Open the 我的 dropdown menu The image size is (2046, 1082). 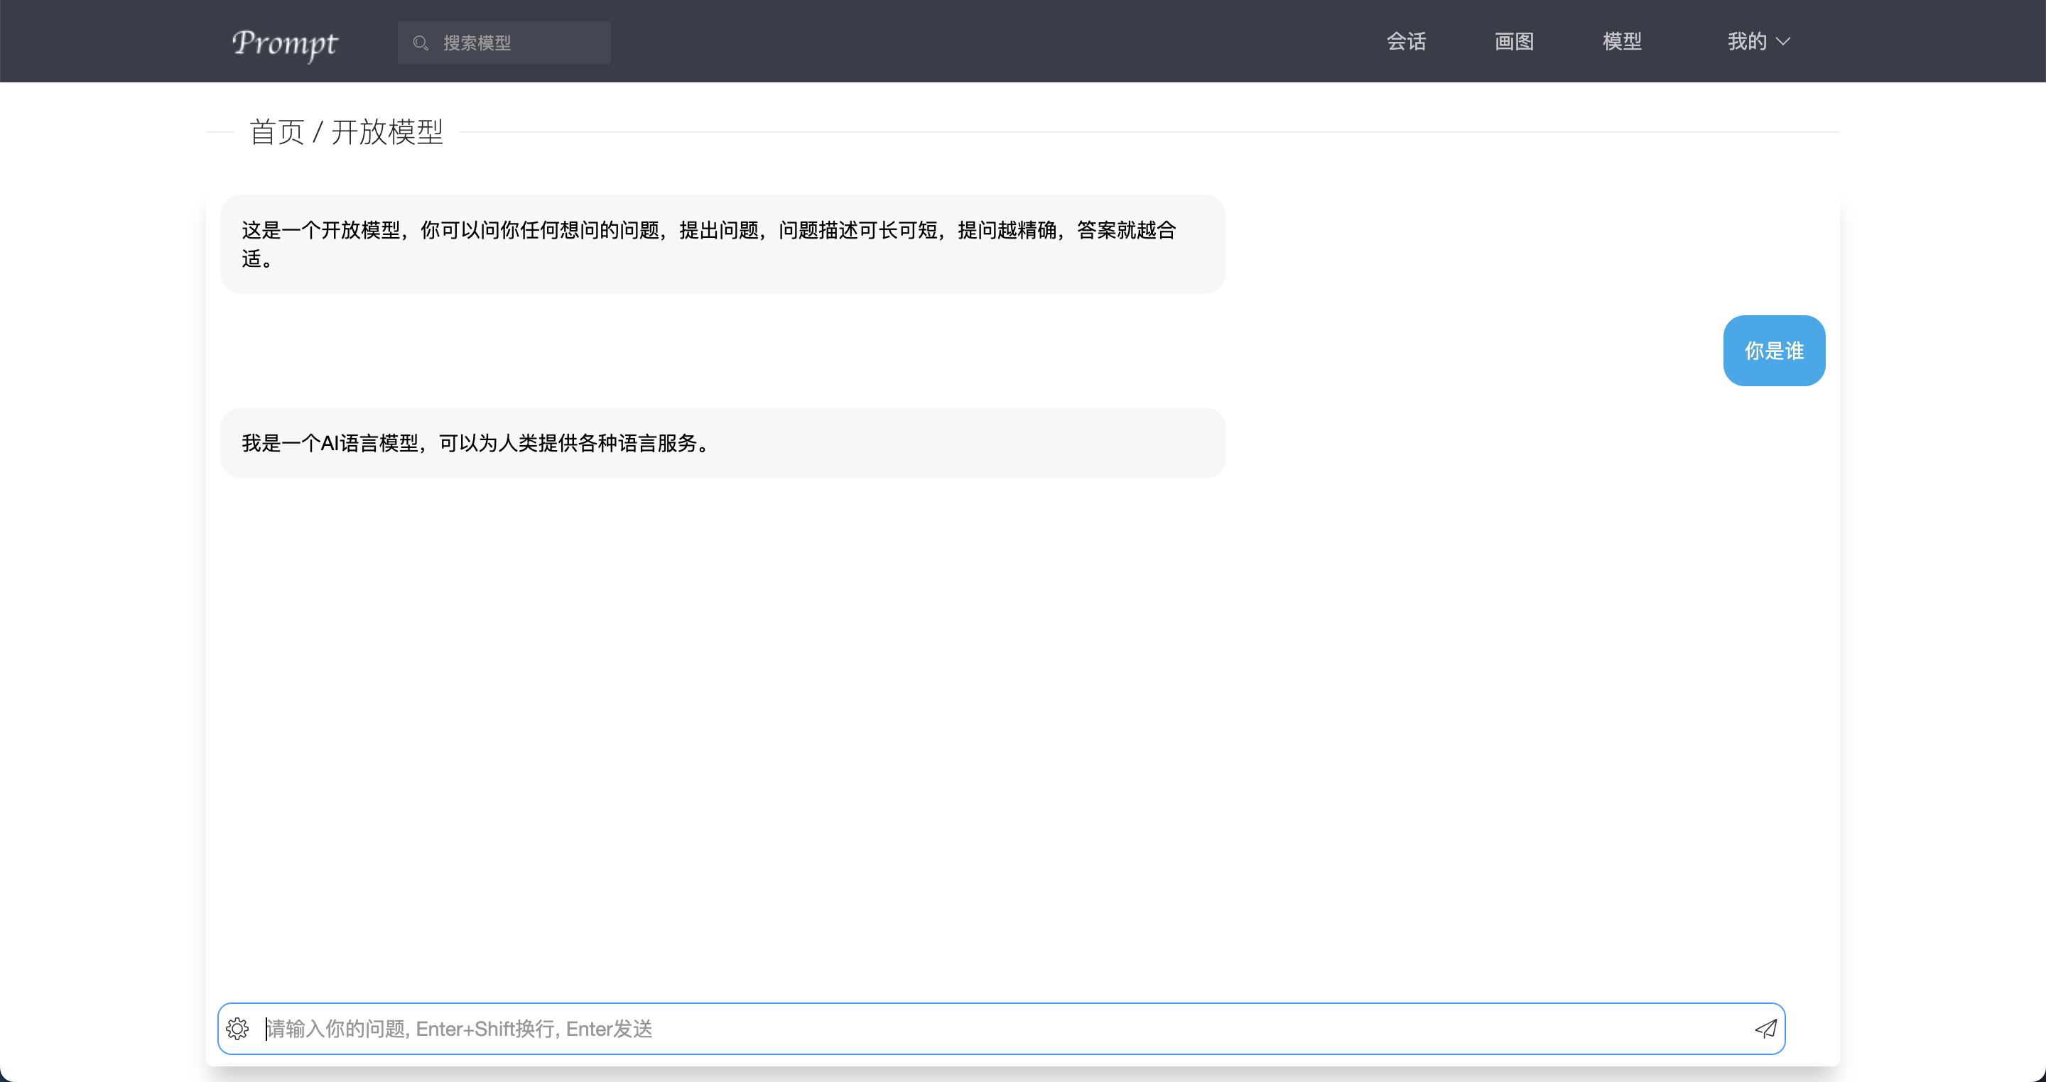coord(1747,41)
